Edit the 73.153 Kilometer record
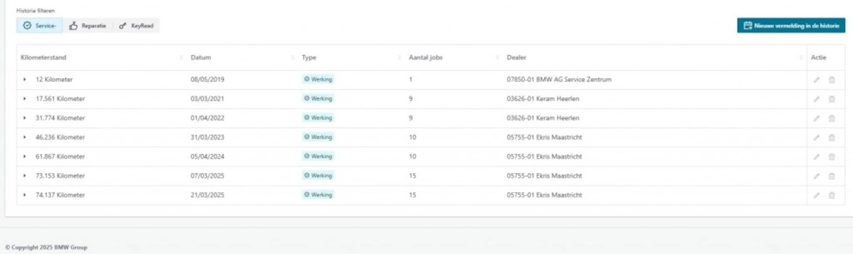This screenshot has width=853, height=254. [x=816, y=176]
